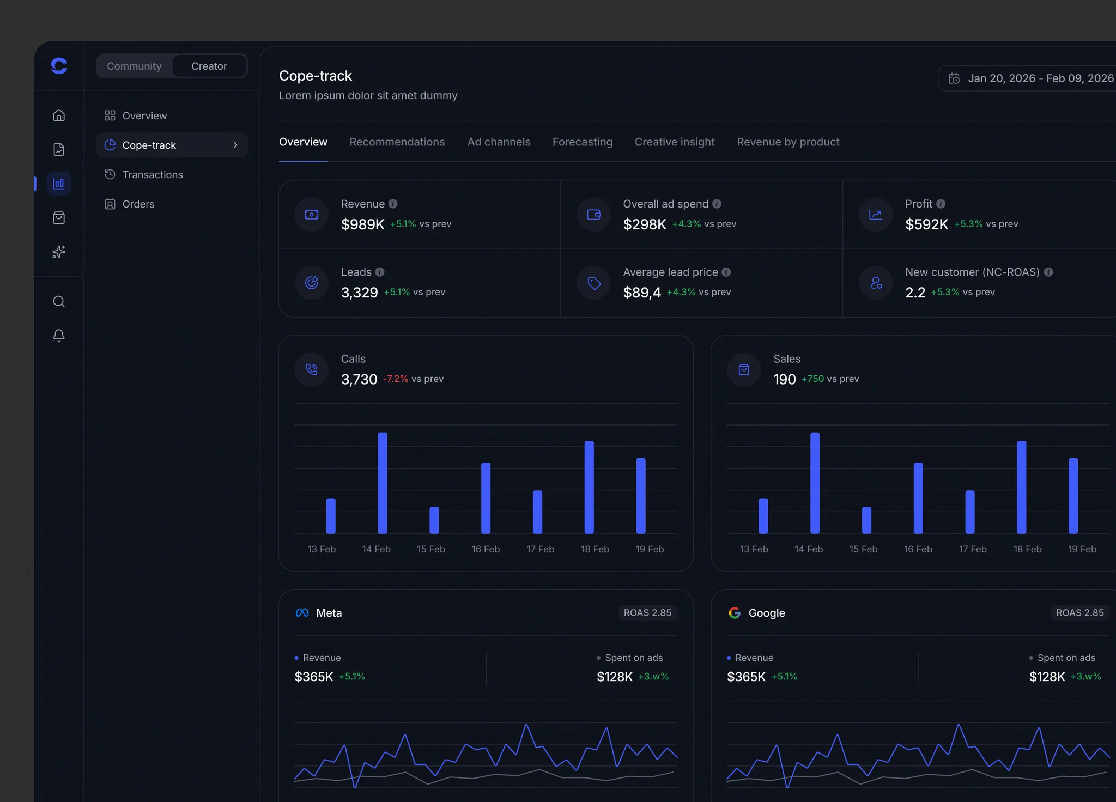Select the 14 Feb bar in Calls chart
This screenshot has height=802, width=1116.
click(383, 483)
